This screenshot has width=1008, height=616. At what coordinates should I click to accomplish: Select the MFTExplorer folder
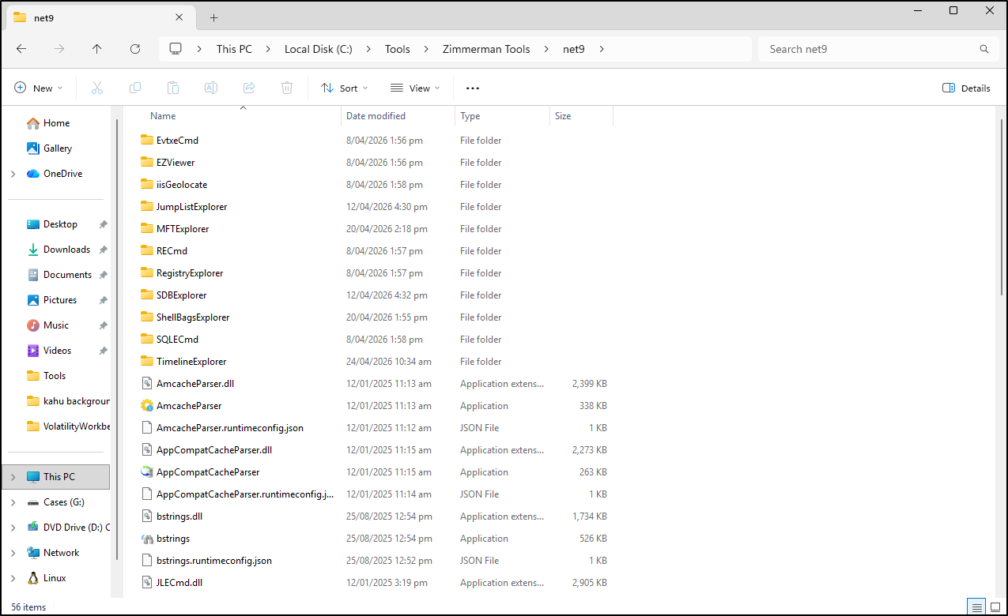[x=183, y=229]
